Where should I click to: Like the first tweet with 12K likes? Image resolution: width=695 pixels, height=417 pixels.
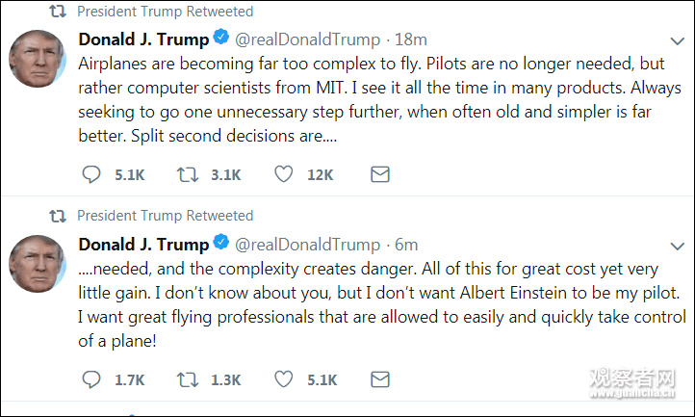[x=284, y=175]
